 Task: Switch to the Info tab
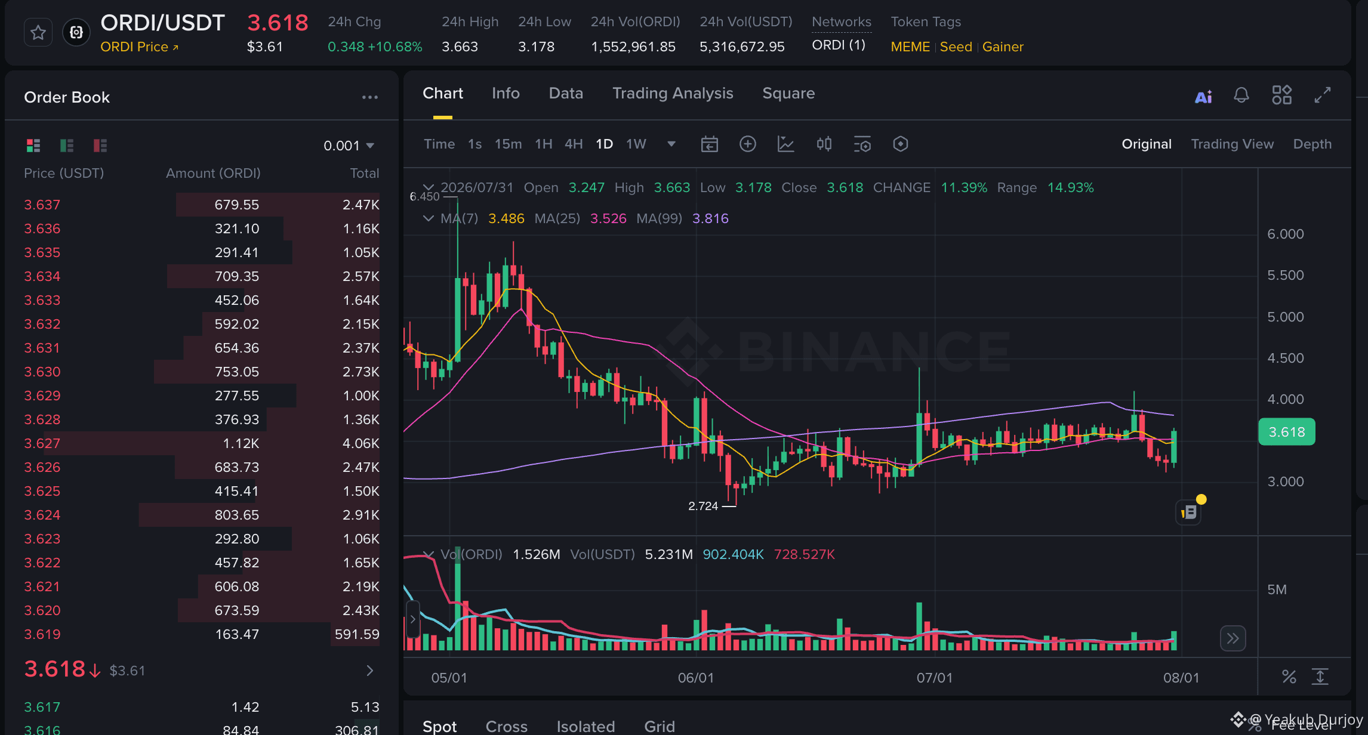(x=506, y=93)
